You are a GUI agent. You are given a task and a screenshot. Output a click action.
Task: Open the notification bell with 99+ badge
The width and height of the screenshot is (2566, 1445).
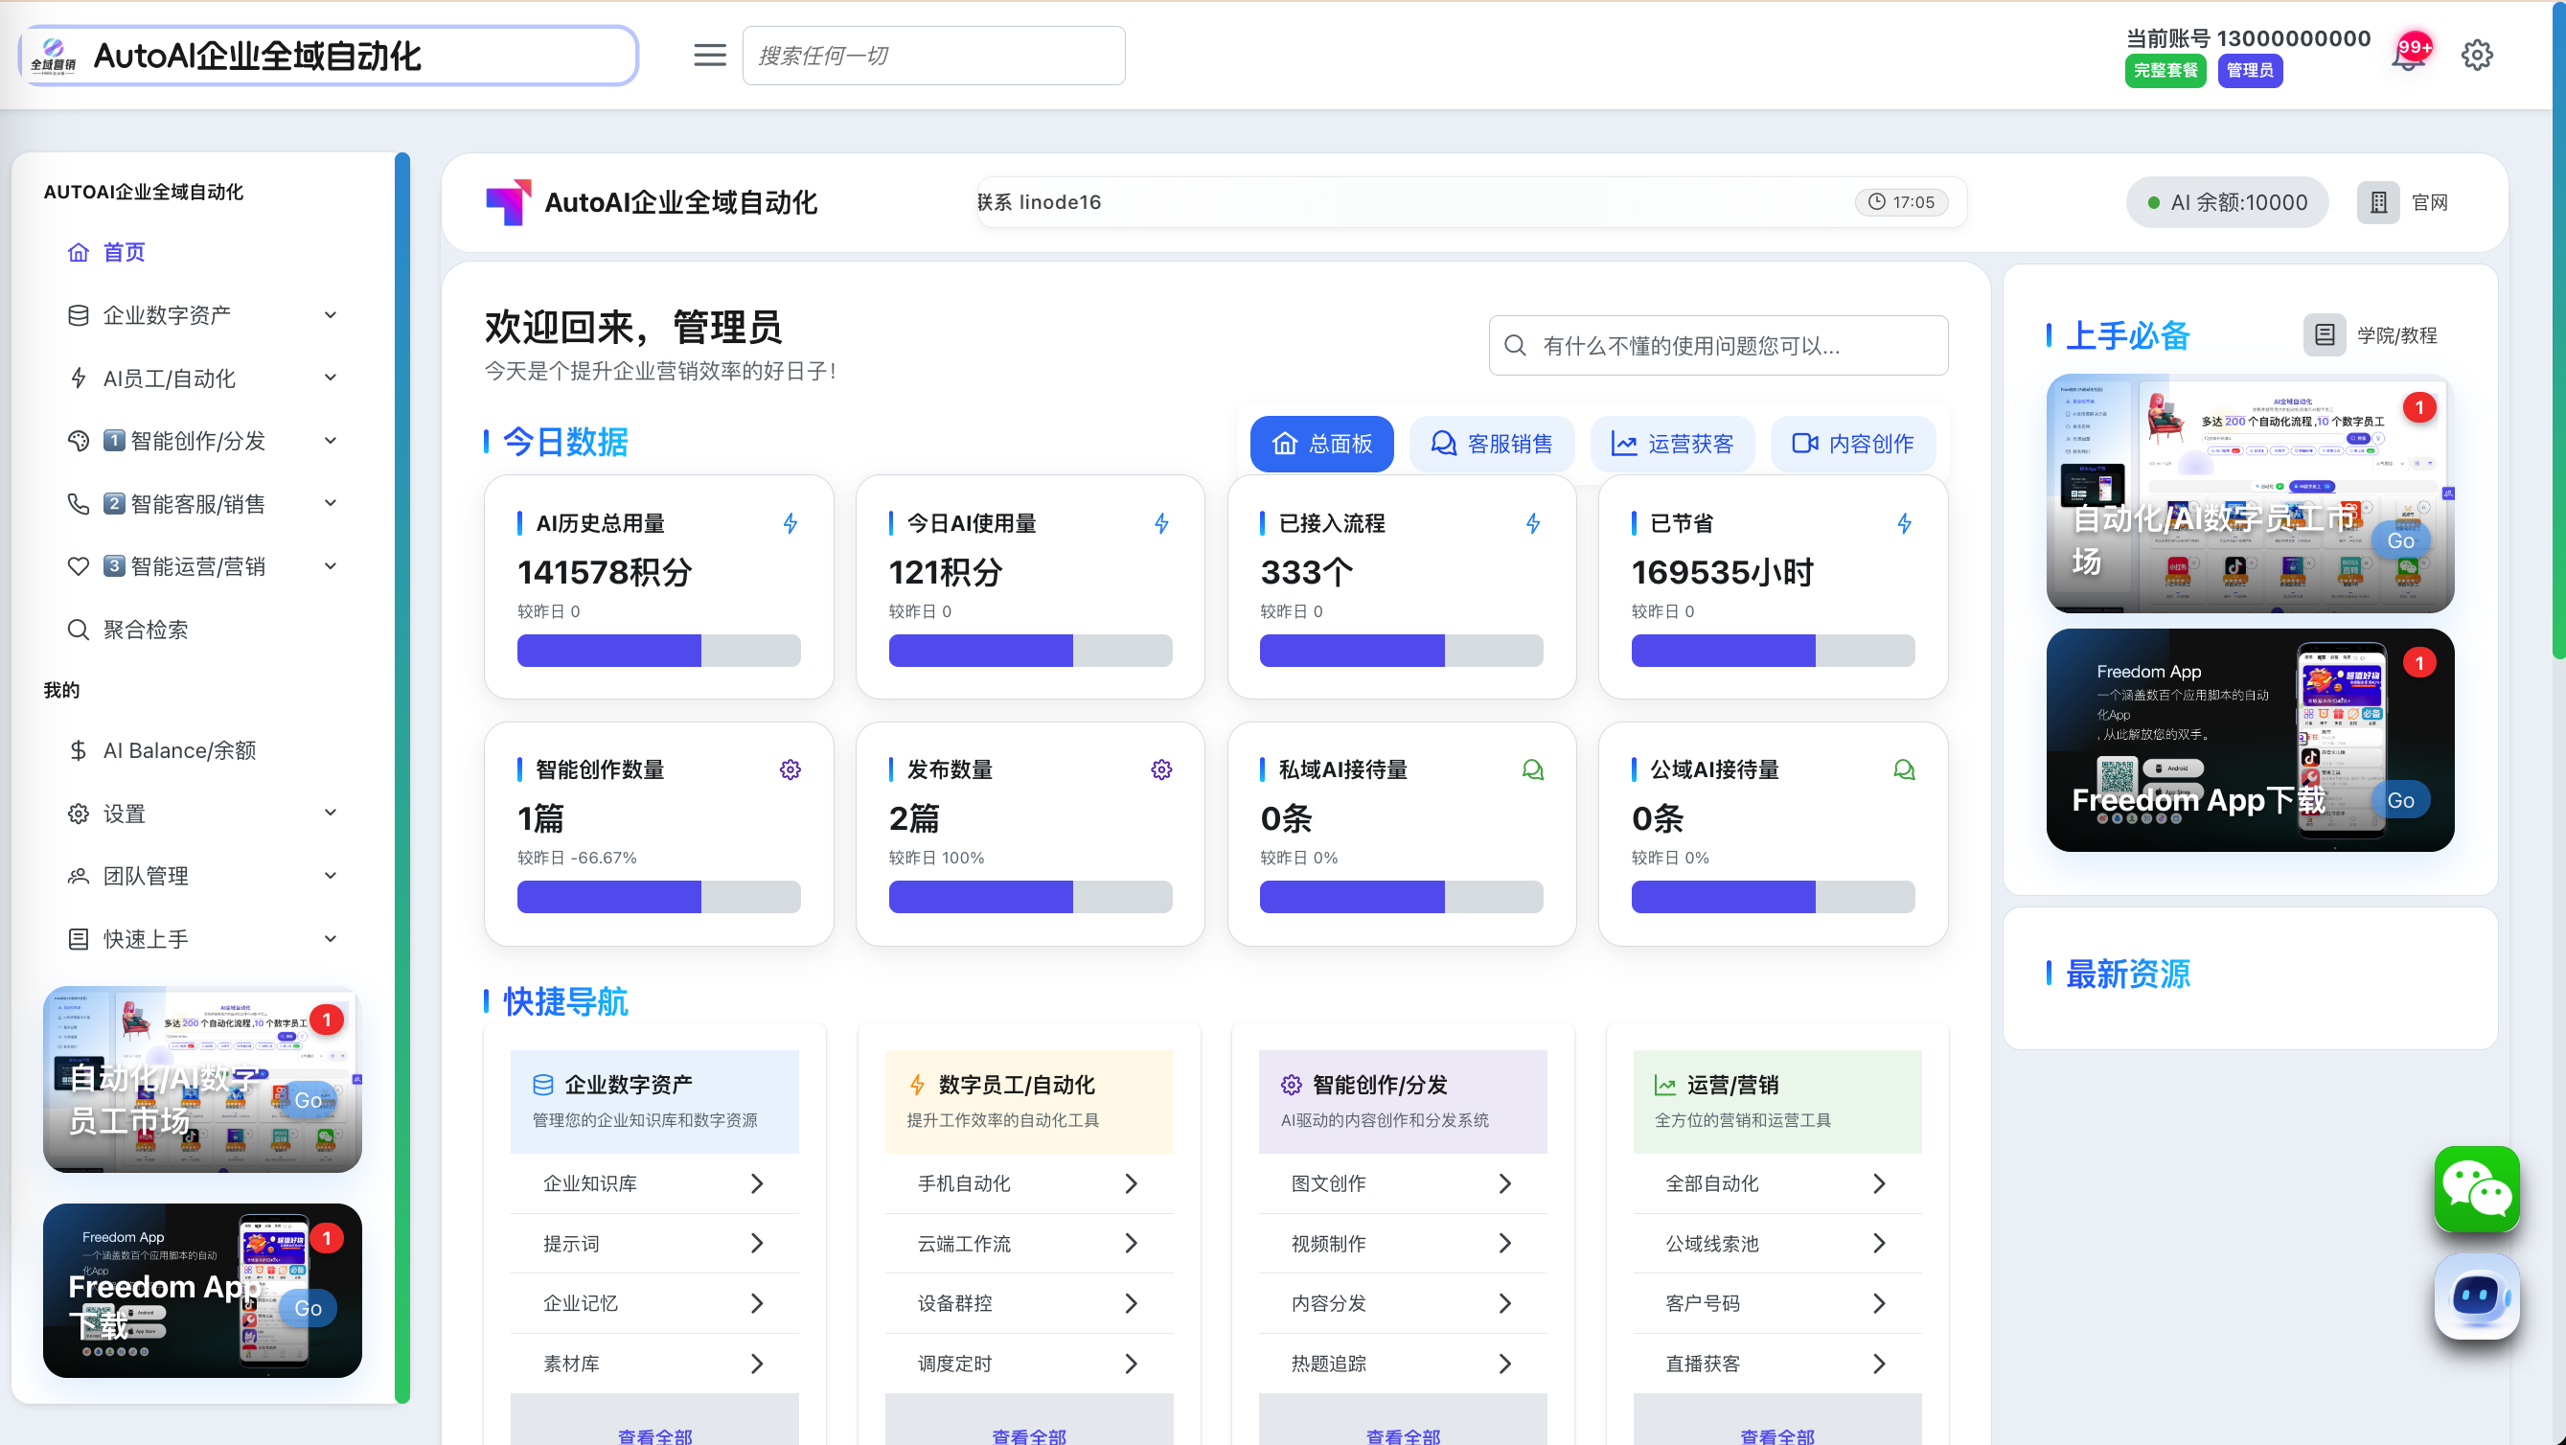pyautogui.click(x=2408, y=56)
